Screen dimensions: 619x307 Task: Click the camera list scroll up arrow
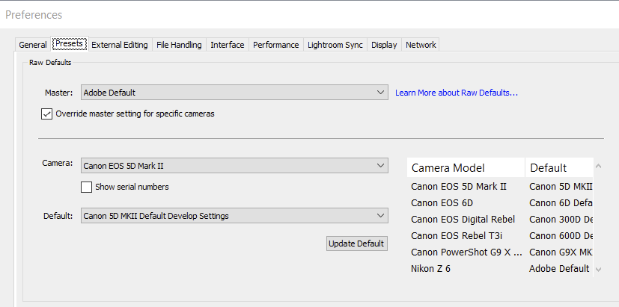click(599, 166)
